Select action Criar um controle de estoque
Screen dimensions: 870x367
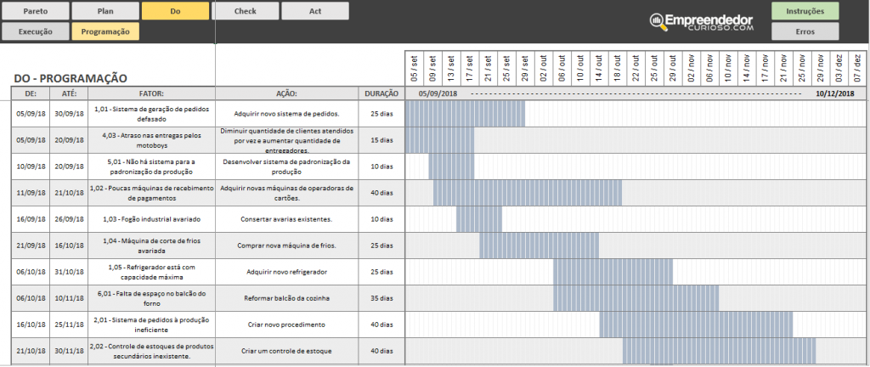(286, 351)
